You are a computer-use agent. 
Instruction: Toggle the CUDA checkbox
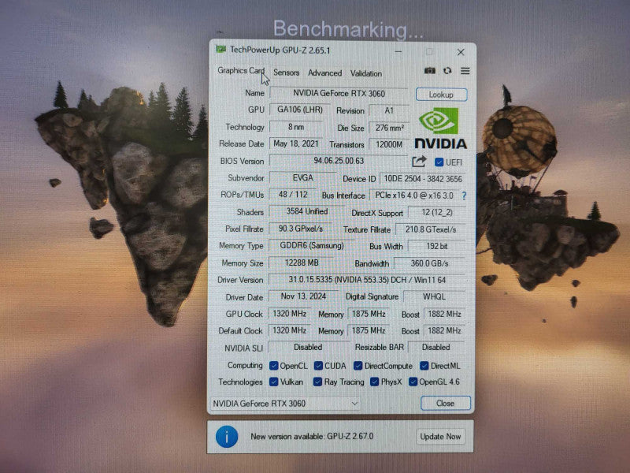(x=318, y=366)
